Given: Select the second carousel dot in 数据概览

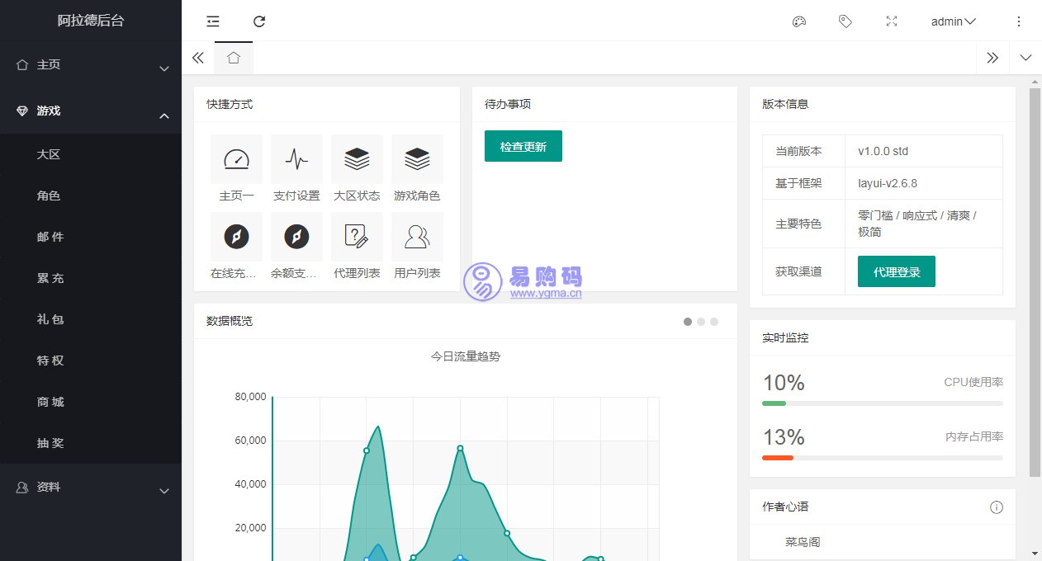Looking at the screenshot, I should (x=701, y=322).
